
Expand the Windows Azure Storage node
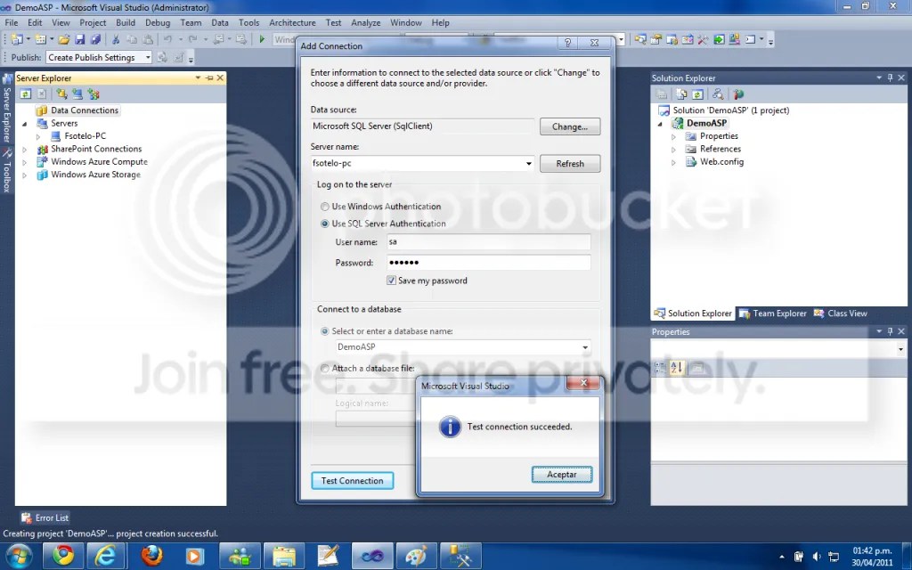pyautogui.click(x=24, y=175)
